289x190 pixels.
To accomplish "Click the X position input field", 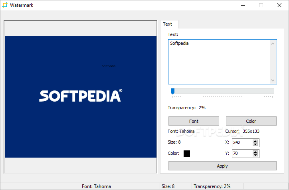I will click(x=242, y=142).
